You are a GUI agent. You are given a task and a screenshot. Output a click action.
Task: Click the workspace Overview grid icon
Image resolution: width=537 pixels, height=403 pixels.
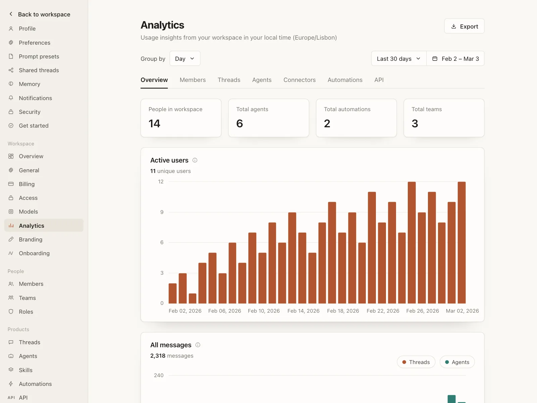click(11, 156)
